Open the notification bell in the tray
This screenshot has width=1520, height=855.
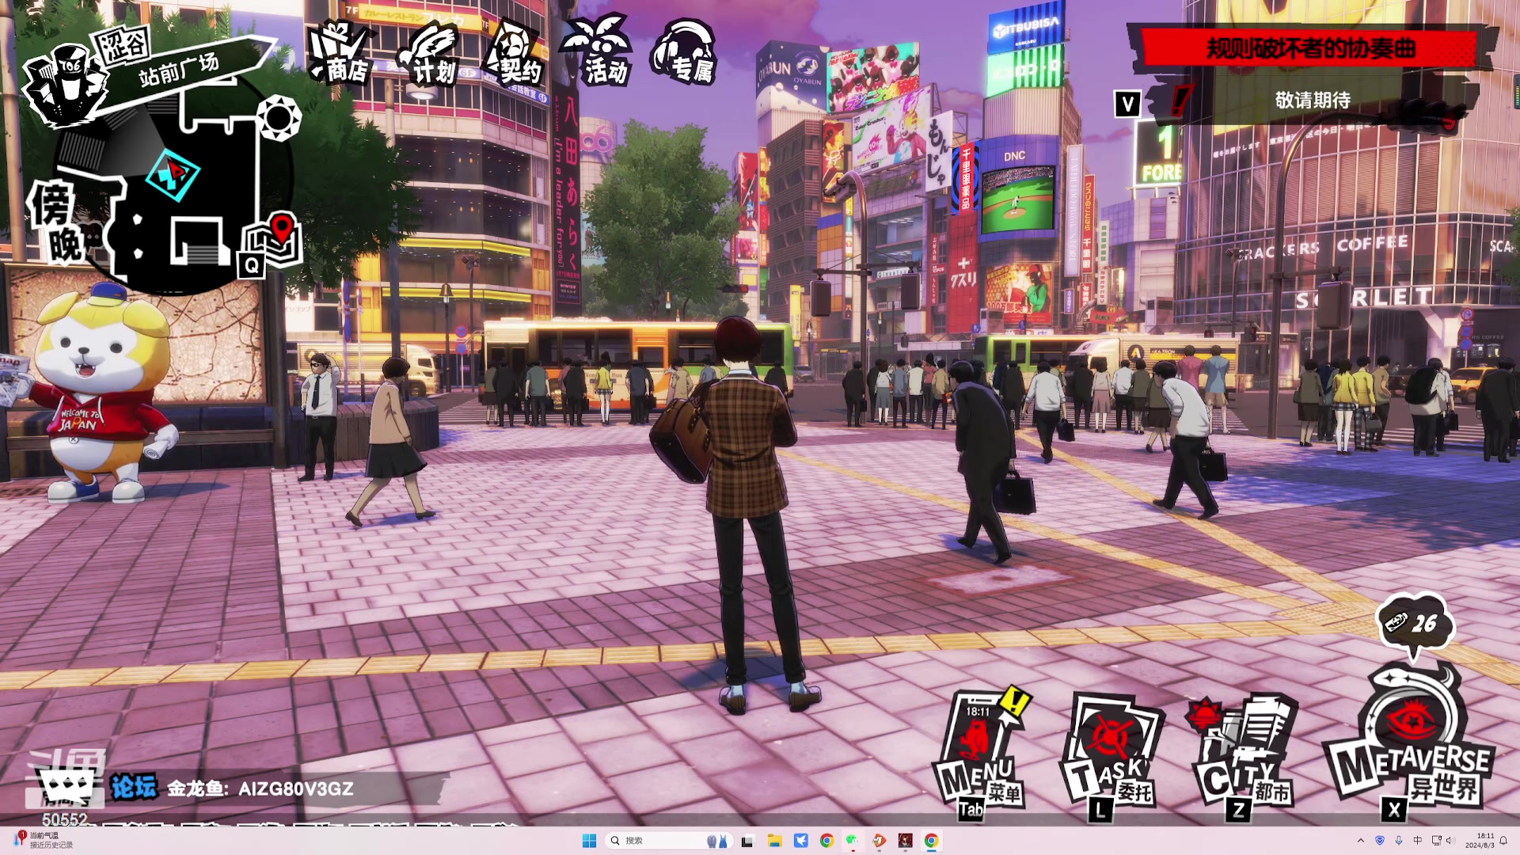[1503, 841]
